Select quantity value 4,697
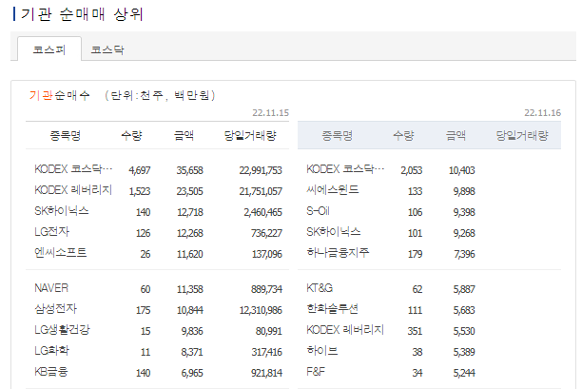Viewport: 582px width, 389px height. coord(140,170)
